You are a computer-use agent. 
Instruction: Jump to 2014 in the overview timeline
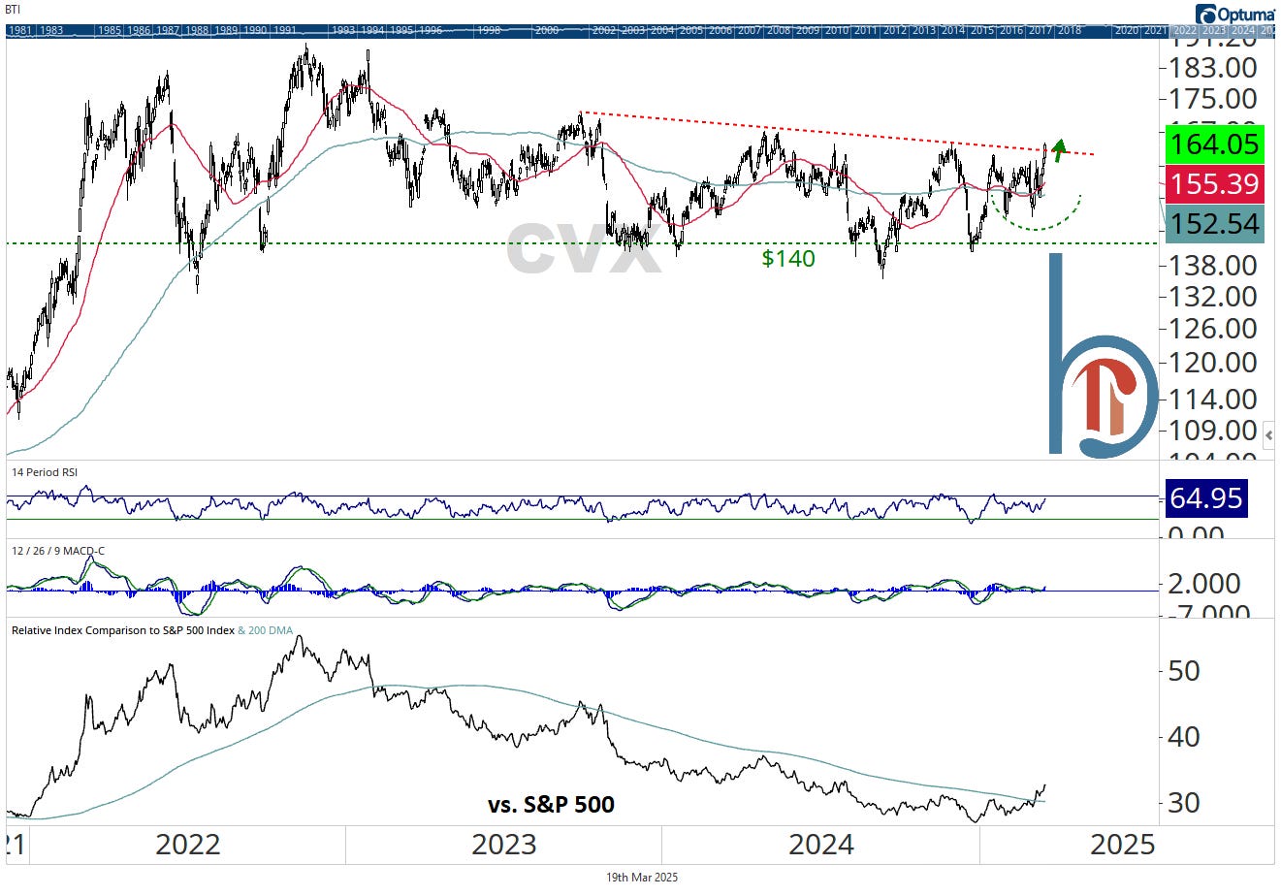click(x=953, y=30)
